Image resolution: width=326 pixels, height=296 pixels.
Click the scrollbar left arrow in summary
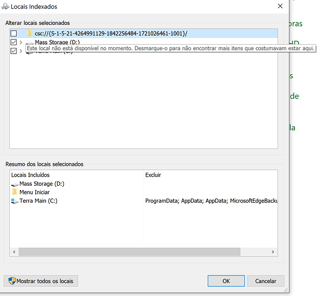coord(13,251)
